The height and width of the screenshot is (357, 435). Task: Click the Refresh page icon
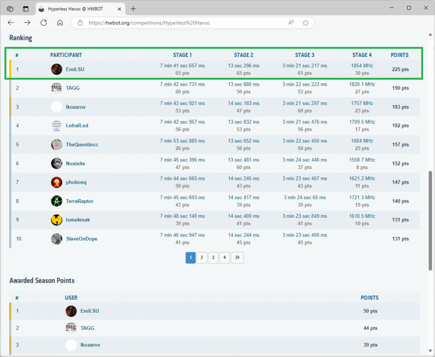point(43,23)
